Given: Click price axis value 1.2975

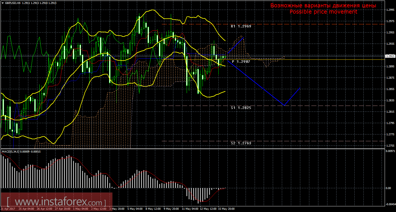Looking at the screenshot, I should (390, 21).
